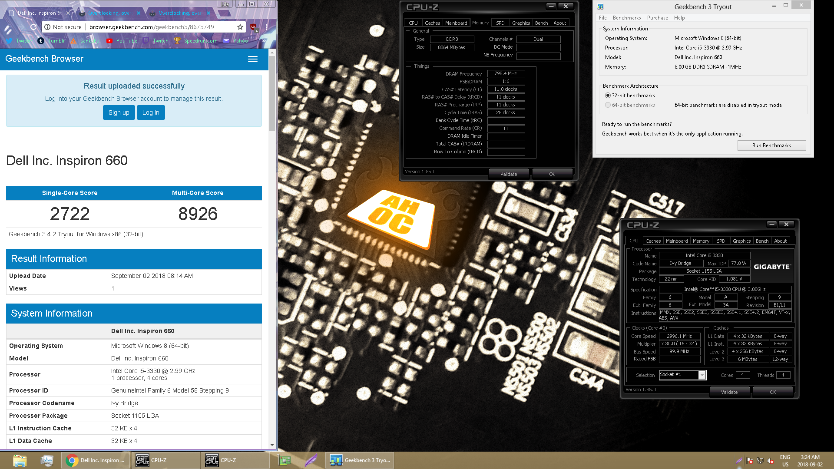This screenshot has width=834, height=469.
Task: Open the Geekbench File menu
Action: (603, 18)
